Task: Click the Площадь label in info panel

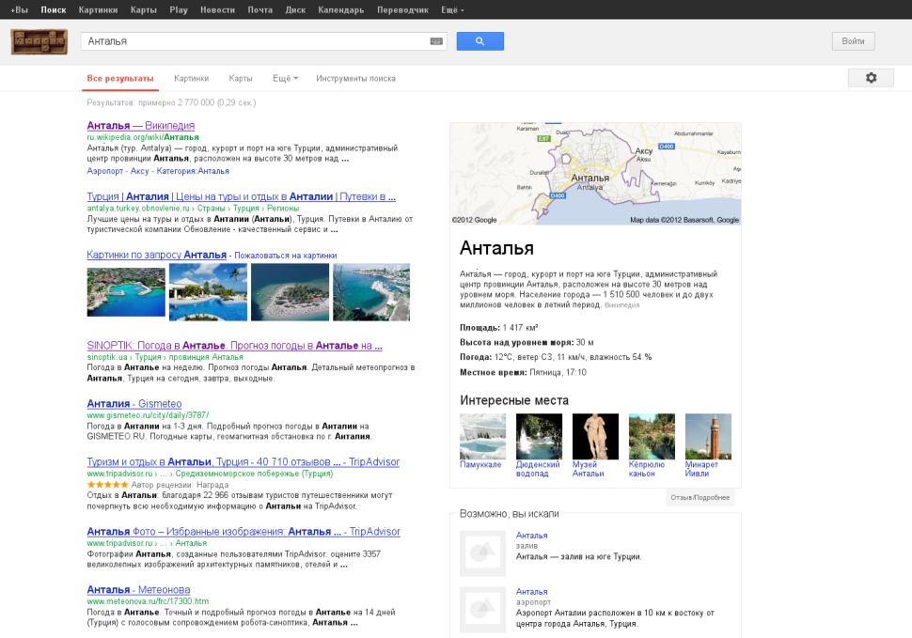Action: tap(480, 328)
